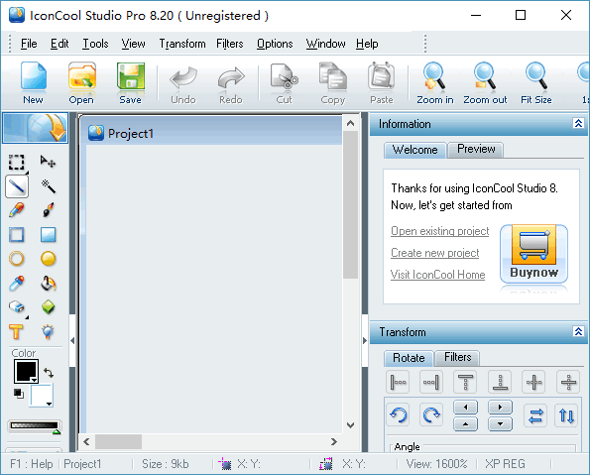This screenshot has height=475, width=590.
Task: Click the Redo toolbar icon
Action: click(x=231, y=83)
